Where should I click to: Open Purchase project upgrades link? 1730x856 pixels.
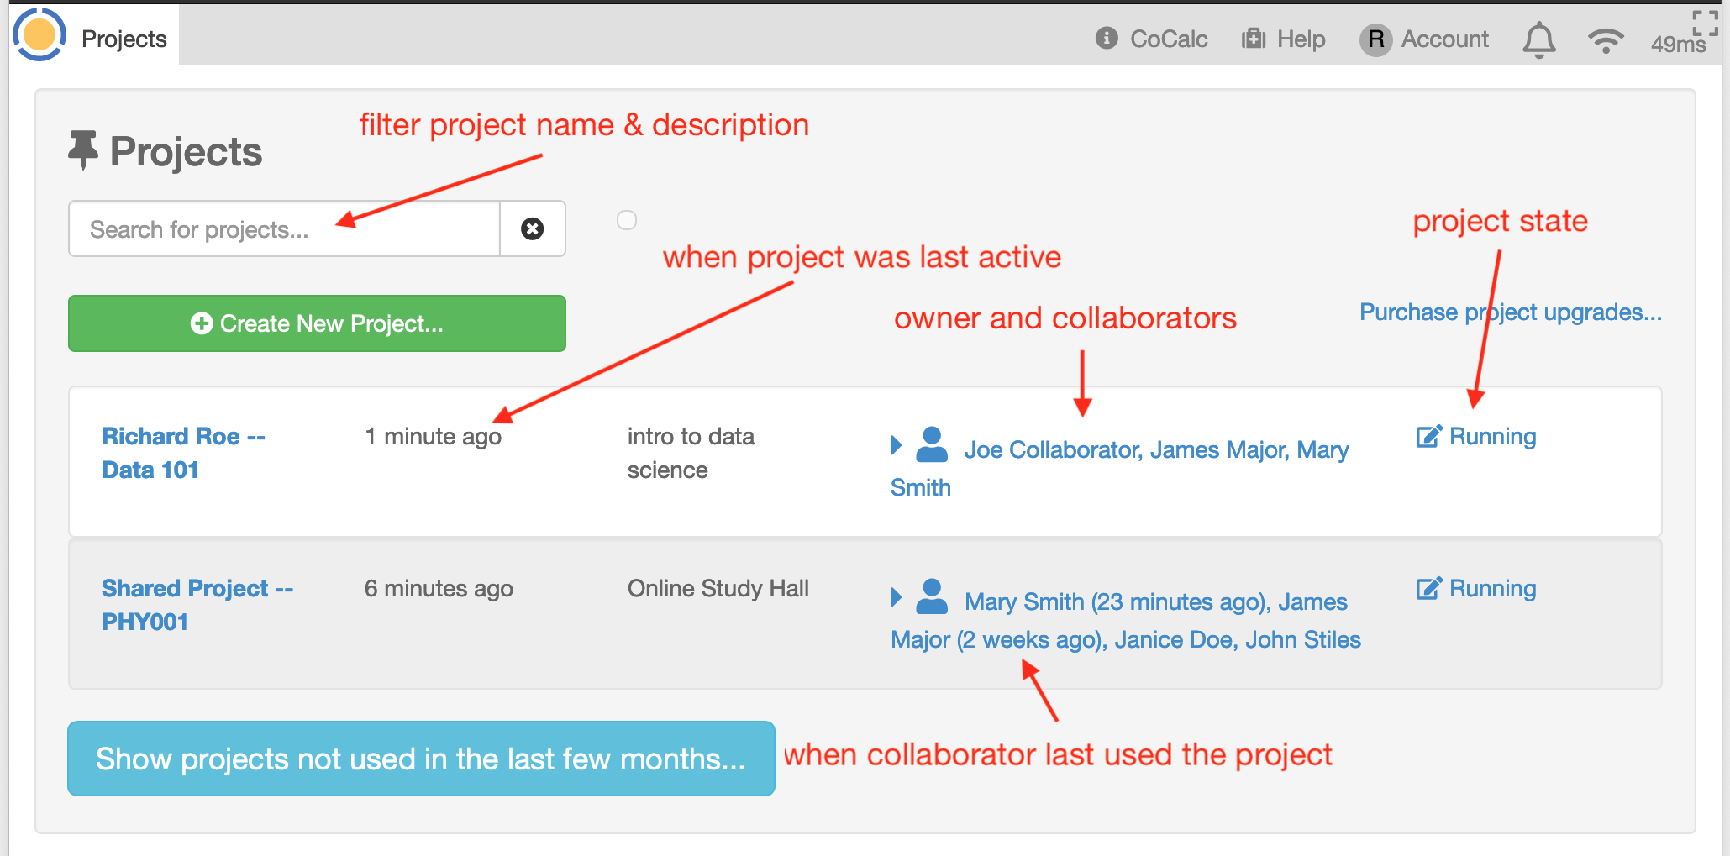[x=1510, y=312]
